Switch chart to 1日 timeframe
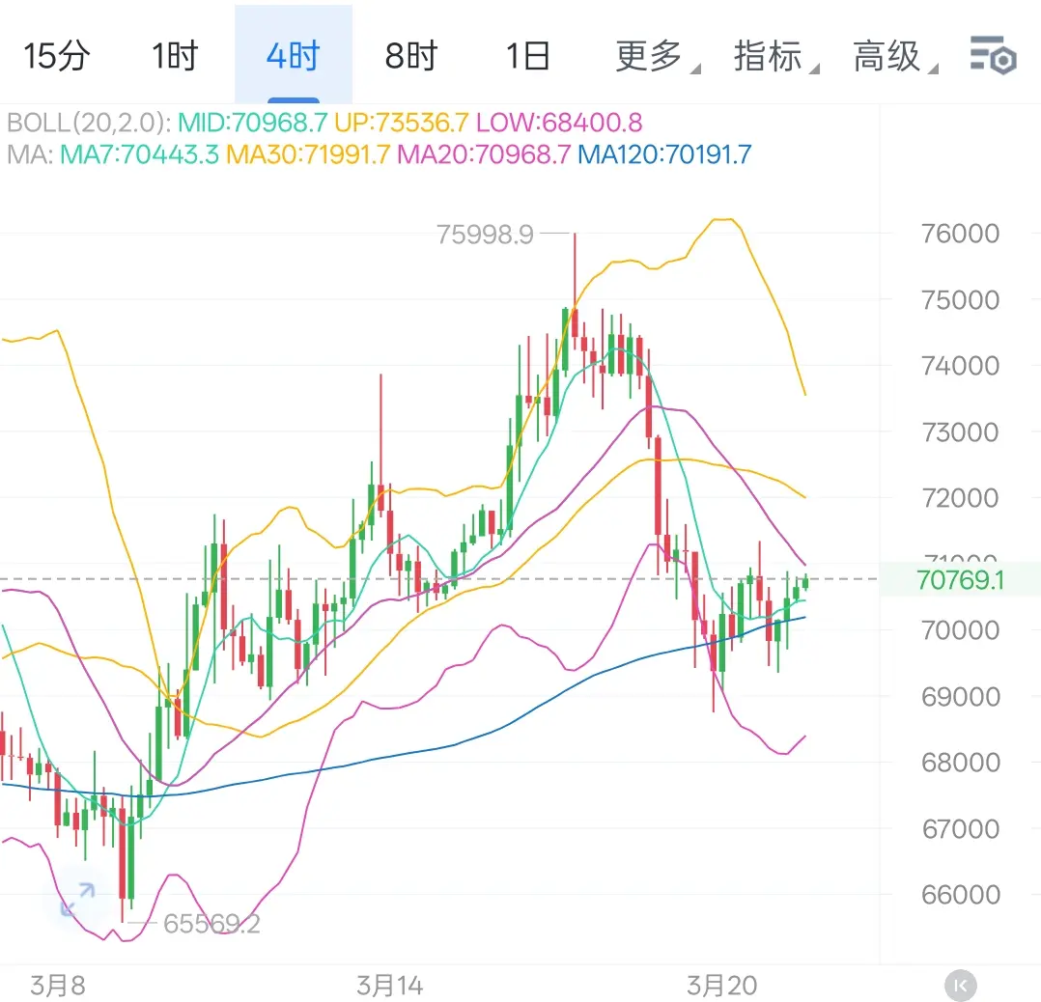Viewport: 1041px width, 1002px height. coord(528,56)
